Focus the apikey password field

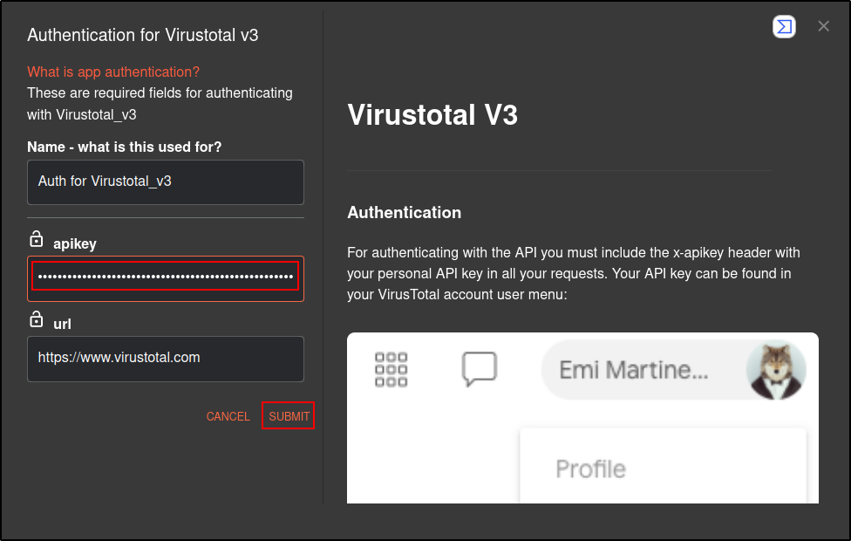166,278
